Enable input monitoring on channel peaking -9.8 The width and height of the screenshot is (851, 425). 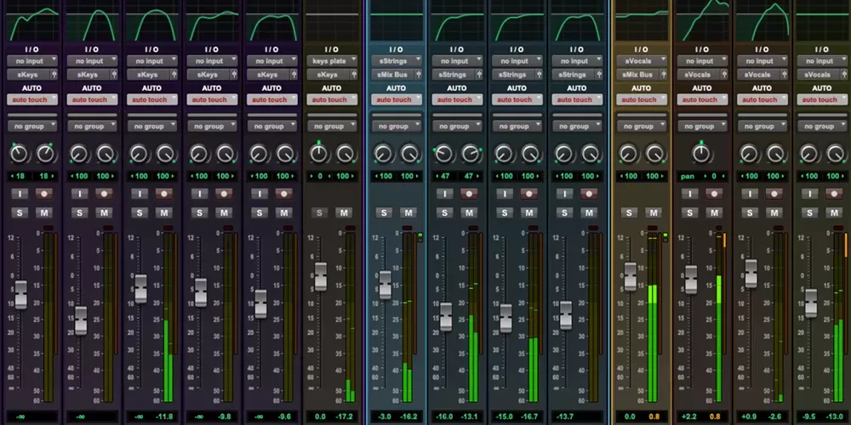[x=199, y=194]
